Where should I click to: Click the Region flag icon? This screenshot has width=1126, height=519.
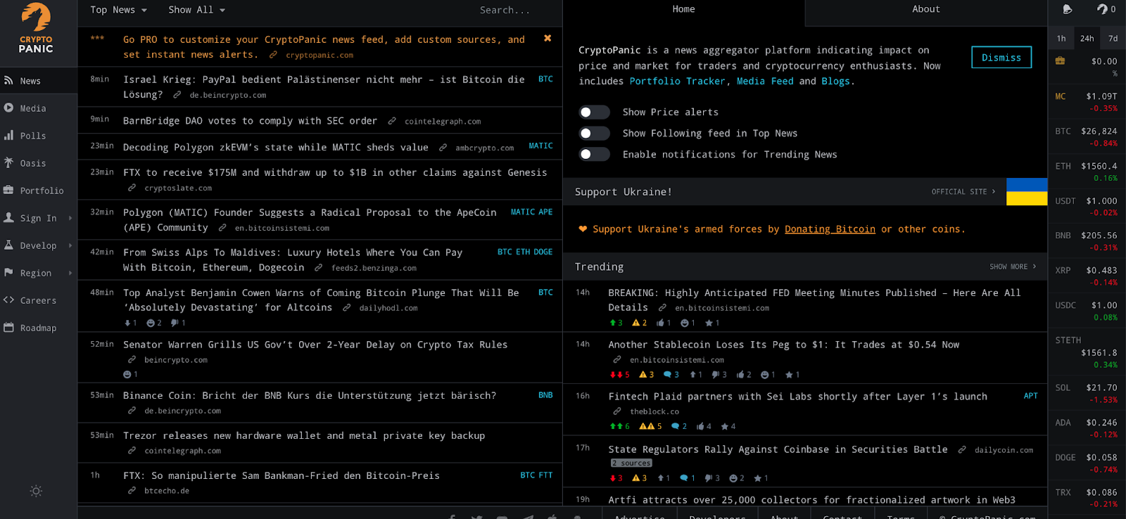[8, 273]
